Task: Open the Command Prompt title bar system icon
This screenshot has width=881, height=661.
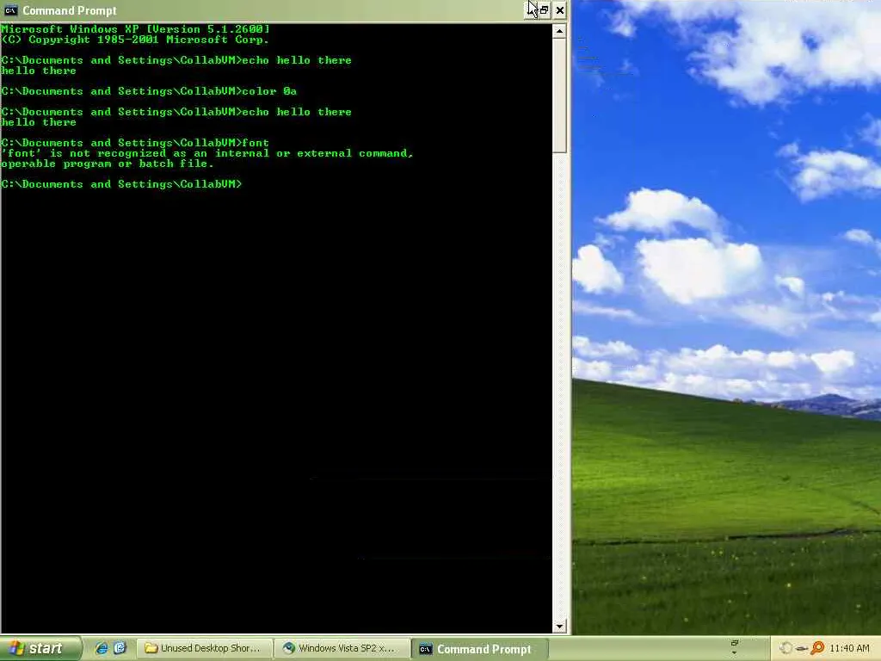Action: tap(10, 10)
